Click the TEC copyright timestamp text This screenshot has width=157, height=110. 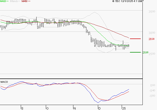pos(128,1)
